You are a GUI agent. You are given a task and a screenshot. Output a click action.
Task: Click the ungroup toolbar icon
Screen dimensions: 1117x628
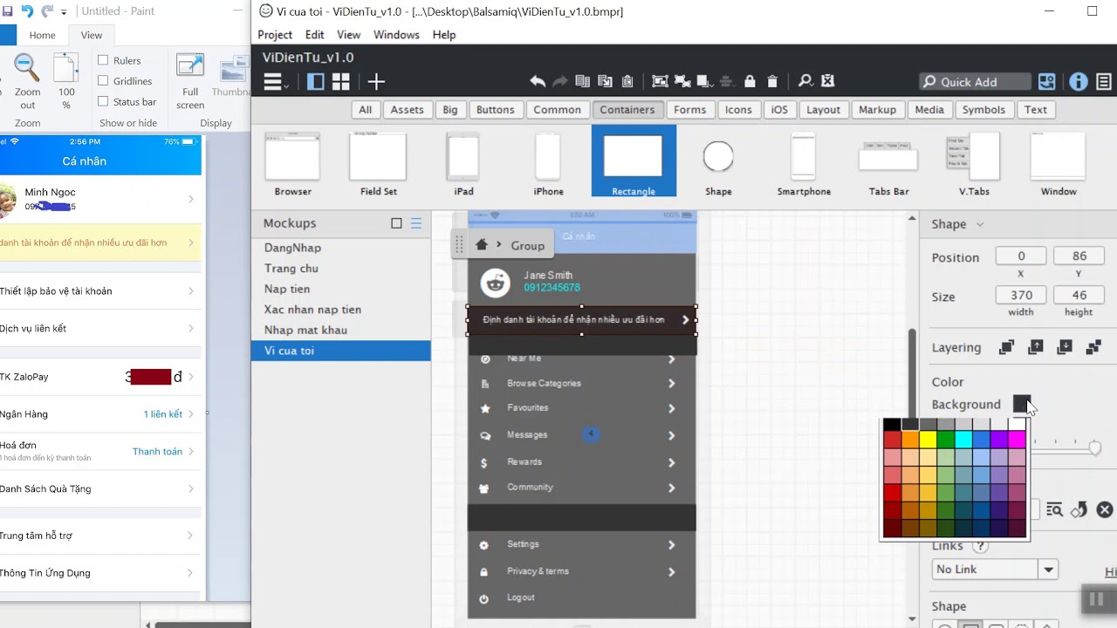(x=682, y=81)
